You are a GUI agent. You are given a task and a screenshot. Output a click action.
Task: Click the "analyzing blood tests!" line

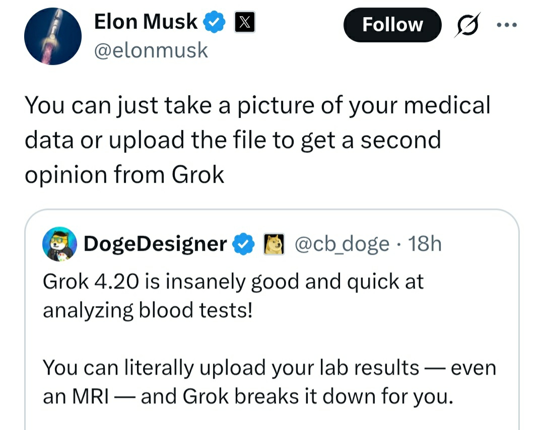[147, 310]
